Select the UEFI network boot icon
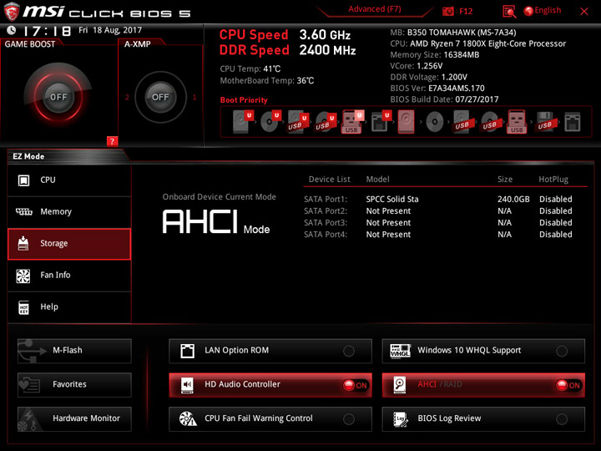Viewport: 601px width, 451px height. tap(381, 122)
